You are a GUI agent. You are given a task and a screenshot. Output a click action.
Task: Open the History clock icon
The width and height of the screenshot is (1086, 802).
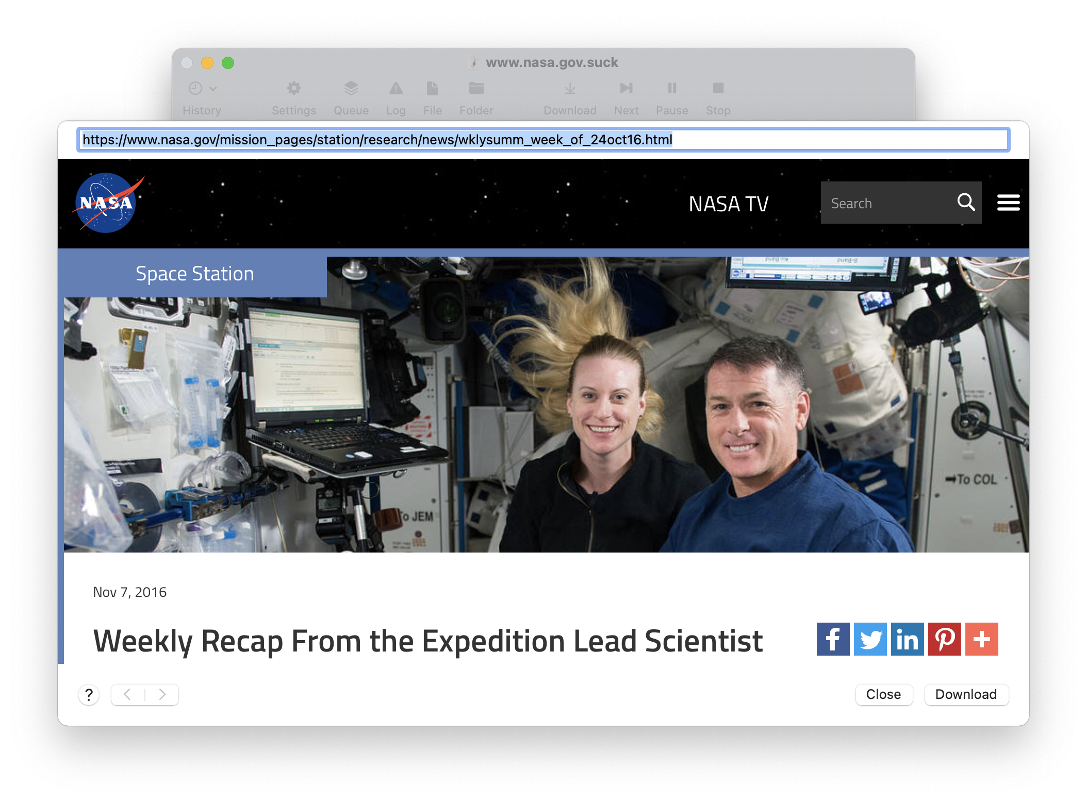point(195,89)
